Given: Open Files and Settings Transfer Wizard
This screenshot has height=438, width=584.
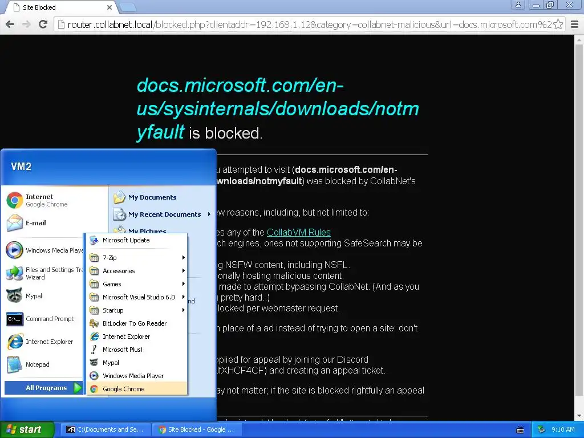Looking at the screenshot, I should (x=44, y=273).
